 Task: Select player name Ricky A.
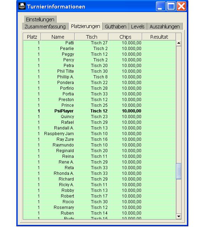tap(66, 184)
